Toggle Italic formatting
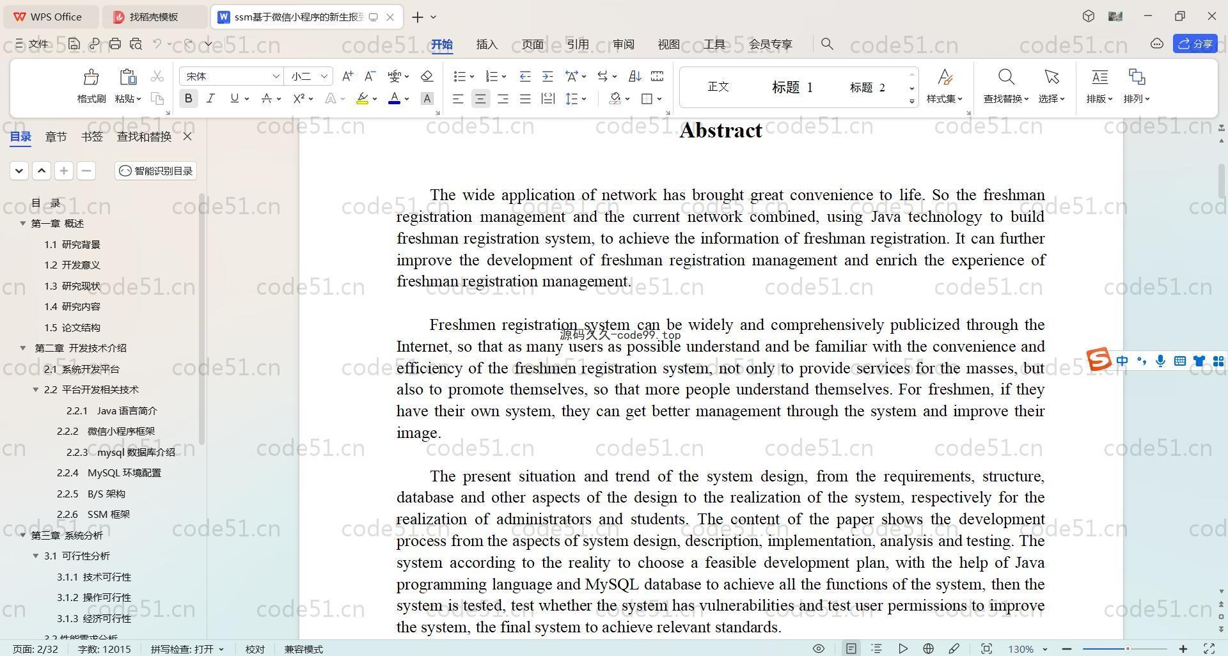 [x=210, y=98]
